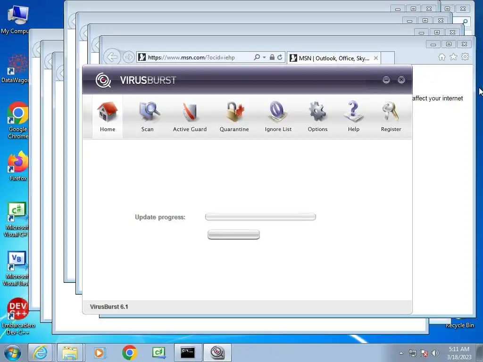Screen dimensions: 483x362
Task: Click network tray icon
Action: 412,353
